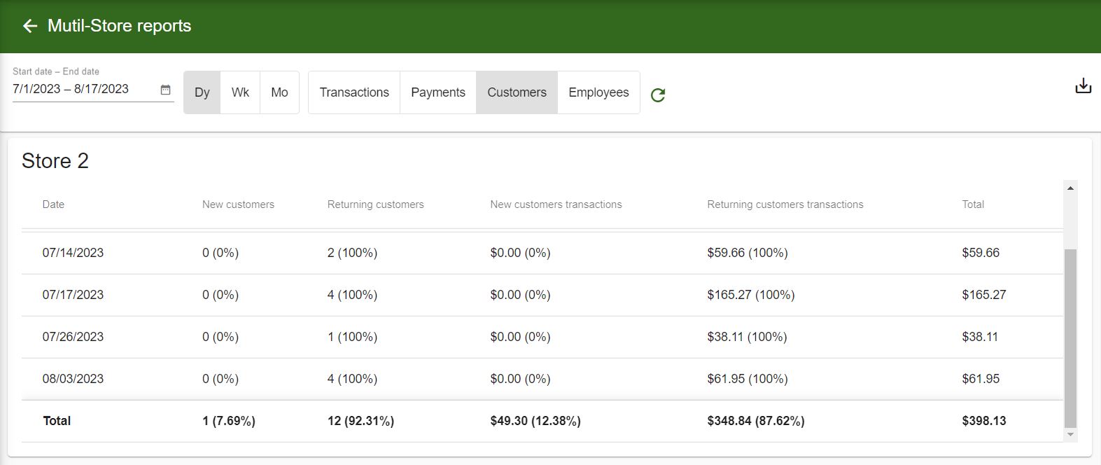Click the $165.27 (100%) returning transactions cell
1101x465 pixels.
[x=751, y=295]
